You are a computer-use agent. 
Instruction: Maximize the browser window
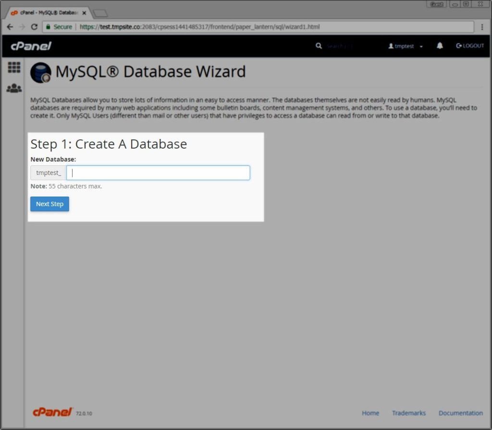point(466,4)
